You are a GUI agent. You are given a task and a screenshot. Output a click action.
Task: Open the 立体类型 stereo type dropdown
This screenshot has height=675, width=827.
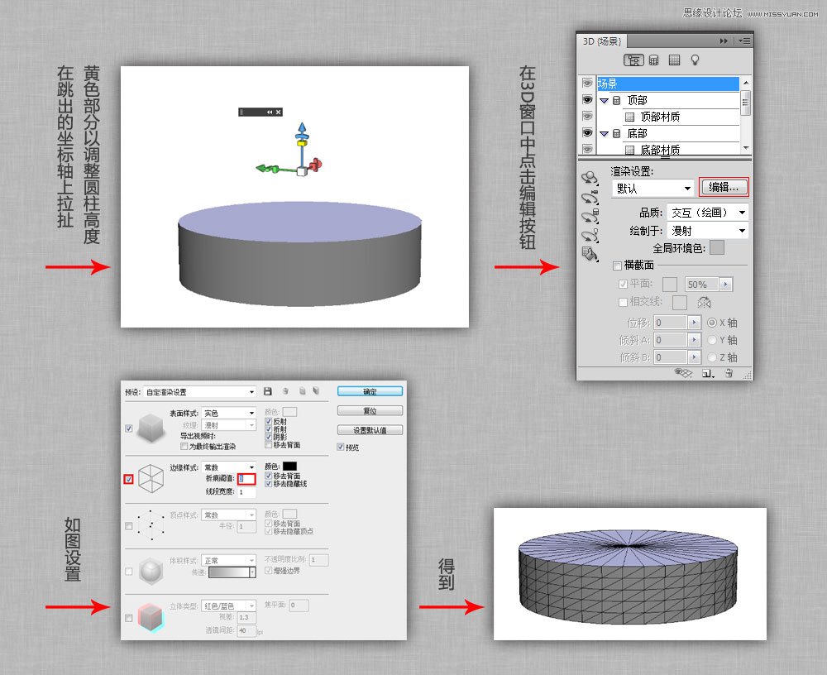228,606
